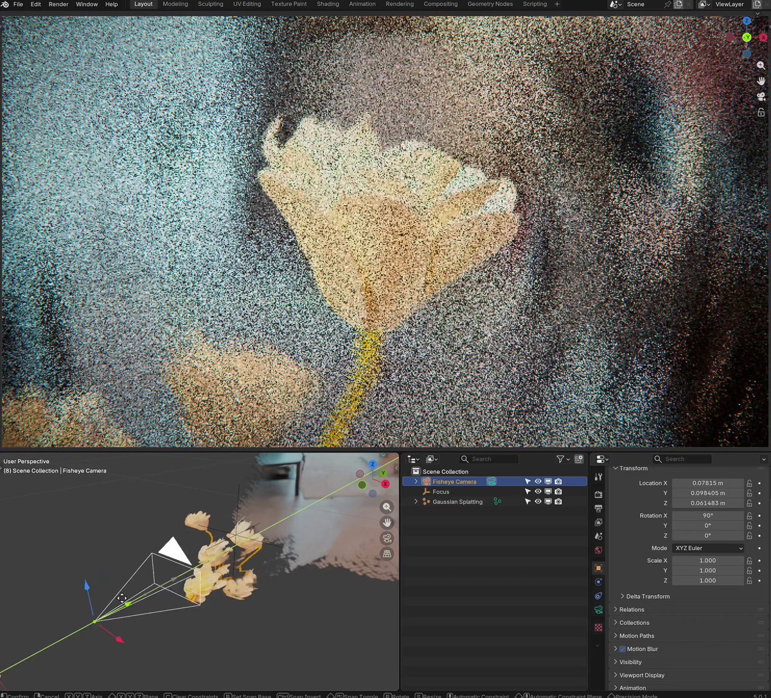Switch perspective/orthographic grid icon in lower viewport
The height and width of the screenshot is (698, 771).
[x=387, y=554]
